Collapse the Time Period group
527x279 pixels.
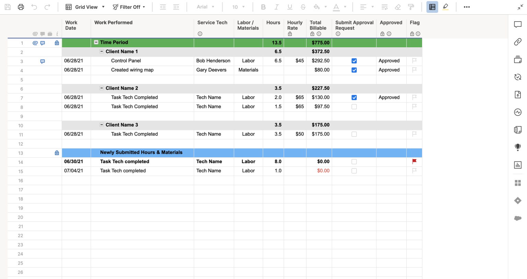pos(96,43)
